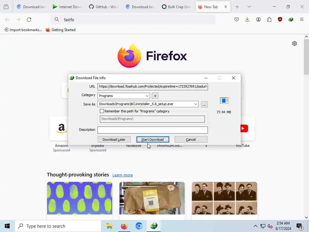Click the browse button beside Save As

[x=204, y=104]
